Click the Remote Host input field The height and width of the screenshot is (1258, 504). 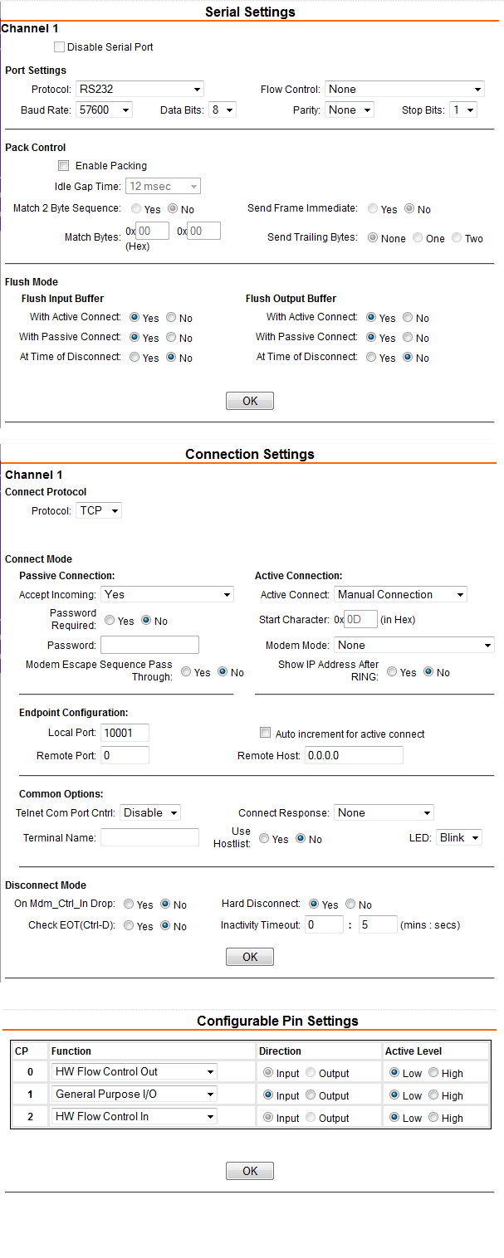click(x=354, y=756)
